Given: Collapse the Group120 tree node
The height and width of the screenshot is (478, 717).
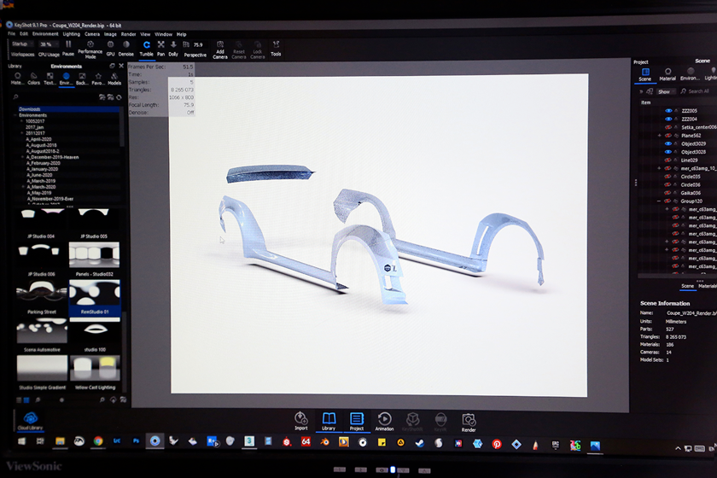Looking at the screenshot, I should pos(659,201).
